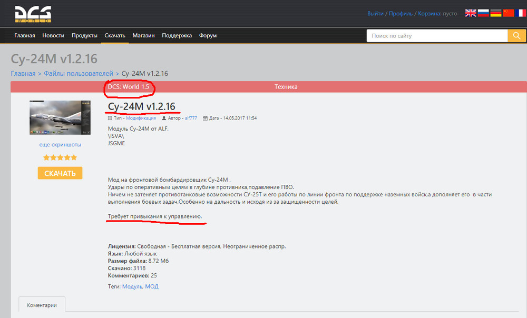Click the Модуль tag link
The width and height of the screenshot is (527, 318).
[133, 286]
